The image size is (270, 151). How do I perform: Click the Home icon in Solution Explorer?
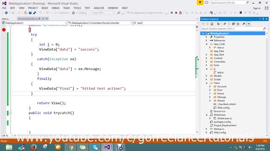212,24
